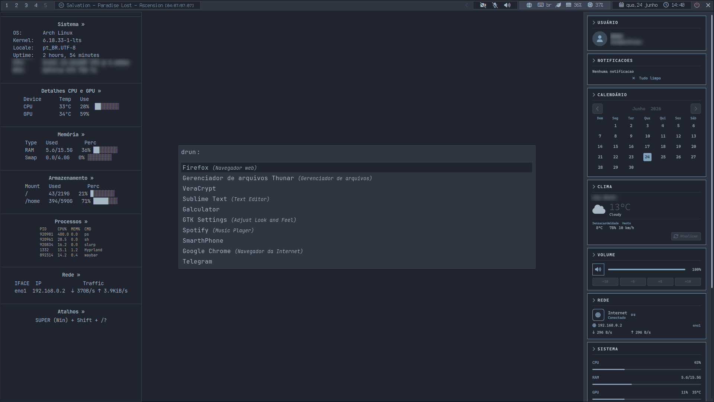Launch Google Chrome from the list

coord(357,251)
